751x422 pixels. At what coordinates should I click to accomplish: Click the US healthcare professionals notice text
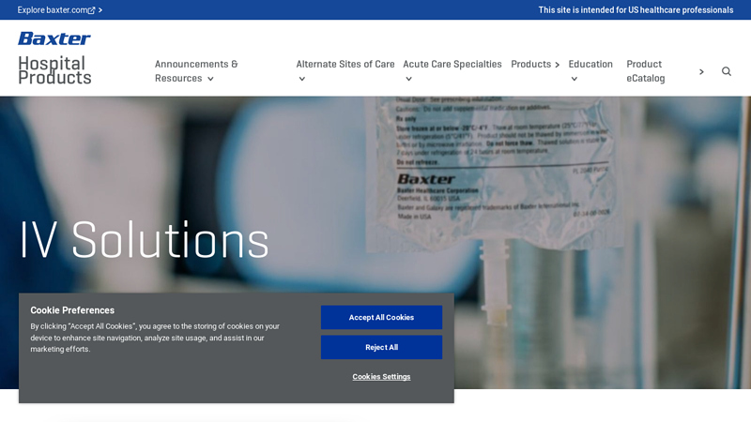(636, 10)
